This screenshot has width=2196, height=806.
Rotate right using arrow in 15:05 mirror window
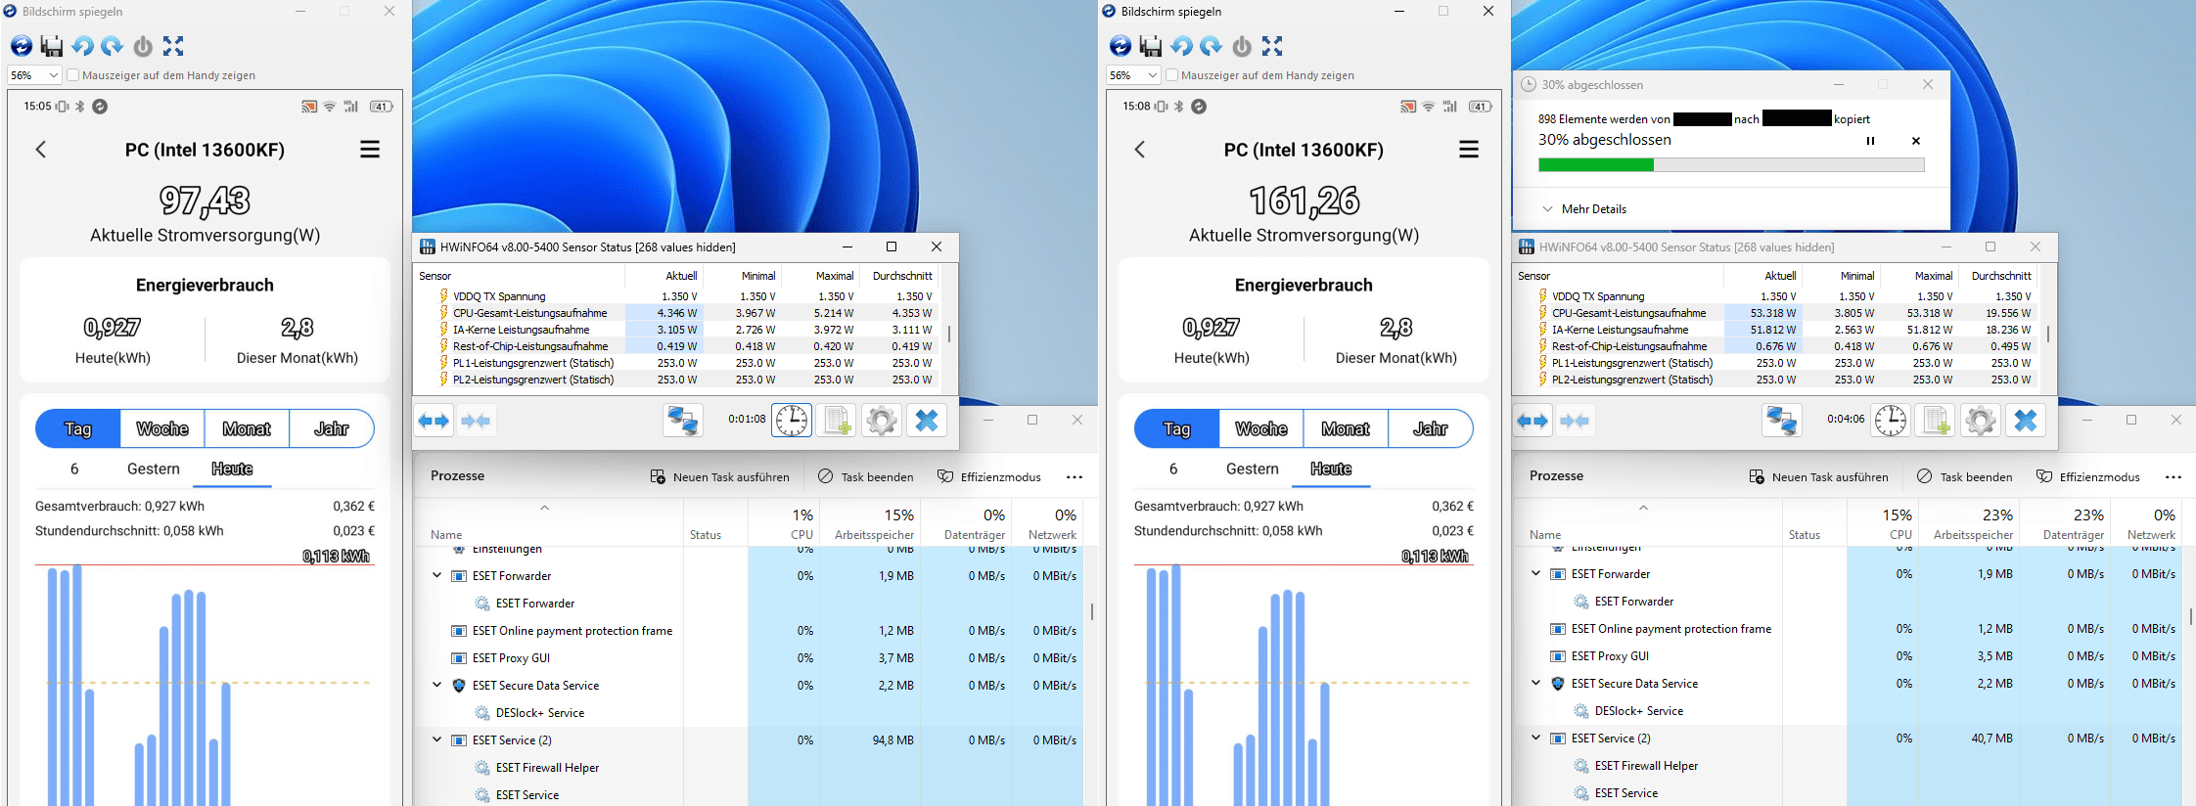[112, 46]
